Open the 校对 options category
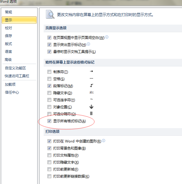Screen dimensions: 182x184 [x=8, y=28]
